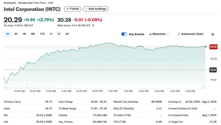Screen dimensions: 221x125
Task: Click the EPS (TTM) value -4.48
Action: click(x=158, y=122)
